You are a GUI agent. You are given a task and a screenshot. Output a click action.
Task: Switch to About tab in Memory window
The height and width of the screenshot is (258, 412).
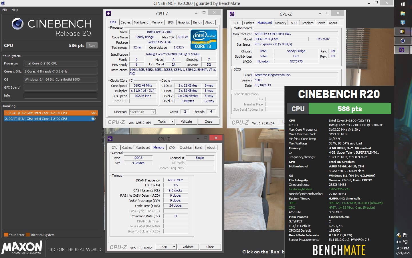coord(211,148)
